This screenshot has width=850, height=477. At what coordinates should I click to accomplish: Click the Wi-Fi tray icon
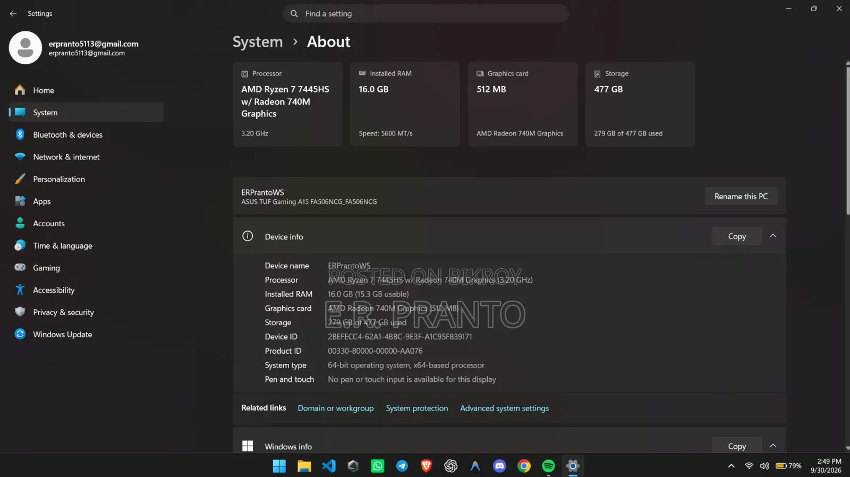pyautogui.click(x=749, y=466)
